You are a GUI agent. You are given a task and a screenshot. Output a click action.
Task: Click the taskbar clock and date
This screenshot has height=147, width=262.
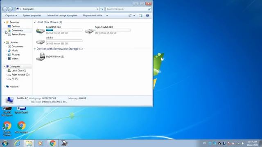[x=252, y=143]
